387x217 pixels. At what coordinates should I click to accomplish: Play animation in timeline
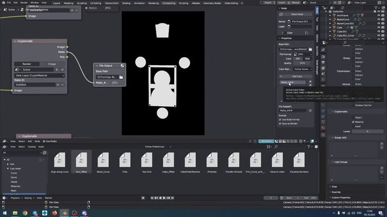coord(164,198)
